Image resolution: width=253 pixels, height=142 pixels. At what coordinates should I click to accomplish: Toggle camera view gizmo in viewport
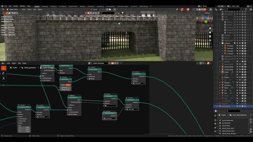(x=210, y=36)
